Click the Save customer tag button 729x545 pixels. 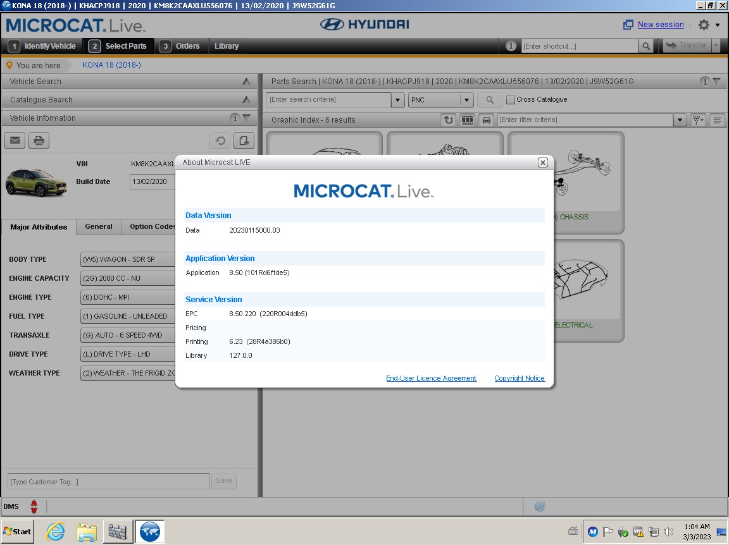tap(223, 481)
